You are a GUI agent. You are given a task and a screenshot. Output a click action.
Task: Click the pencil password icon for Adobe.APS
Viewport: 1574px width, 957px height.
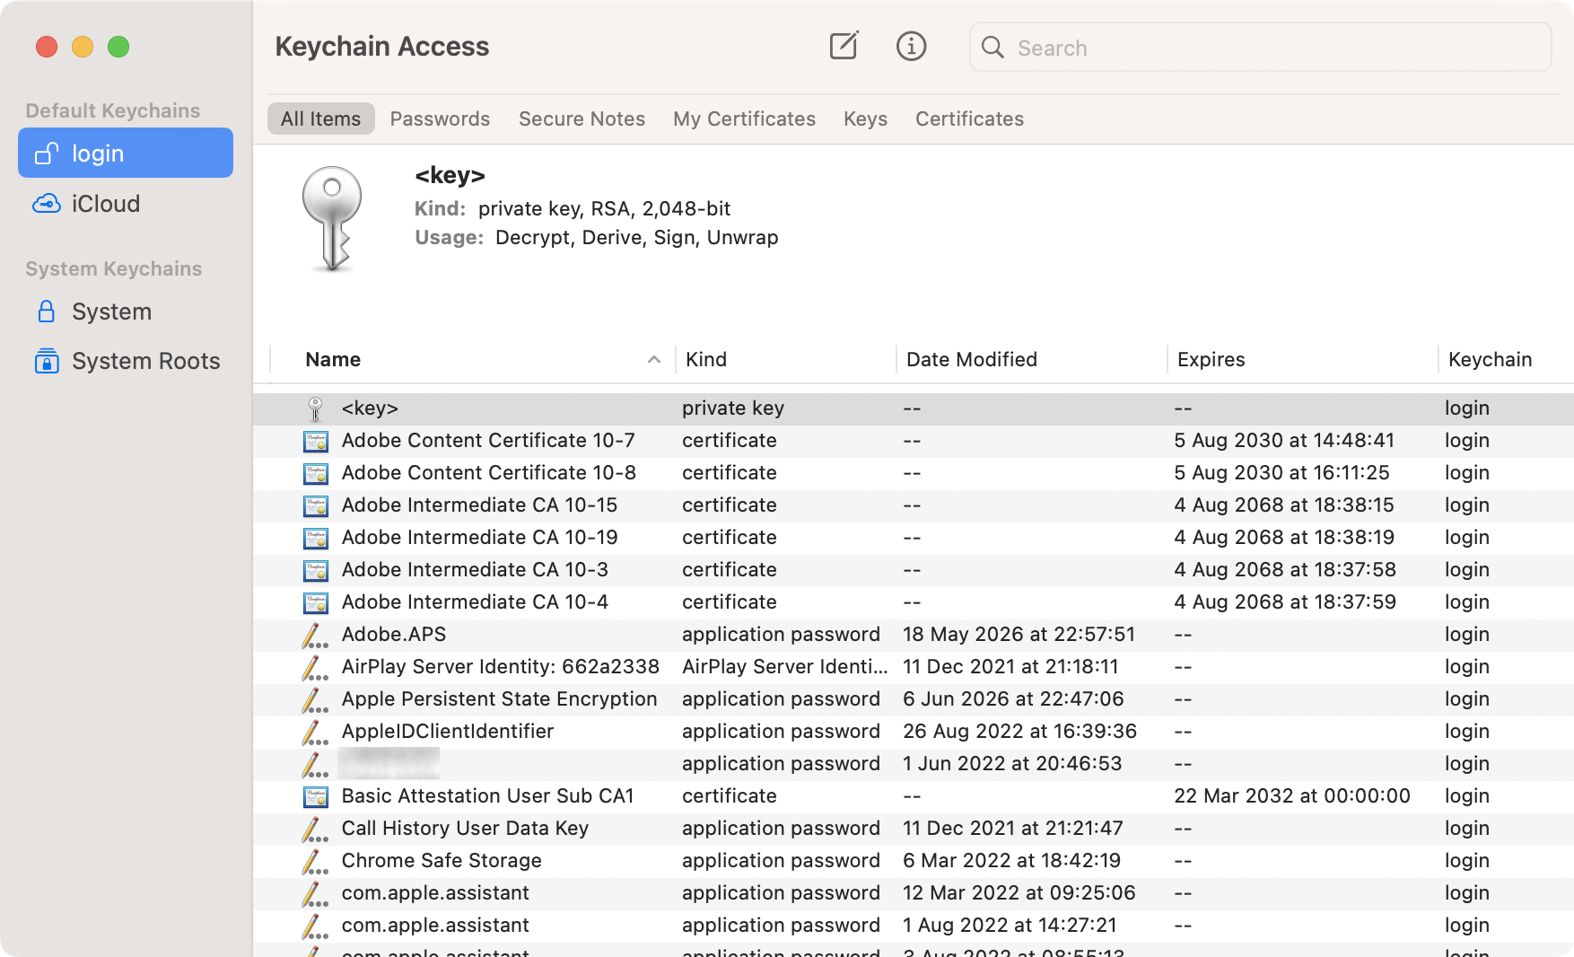point(315,635)
